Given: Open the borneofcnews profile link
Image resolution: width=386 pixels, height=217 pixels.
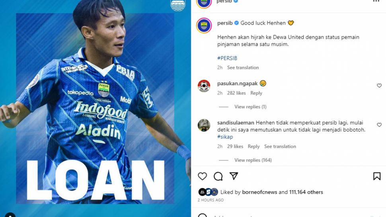Looking at the screenshot, I should [259, 192].
